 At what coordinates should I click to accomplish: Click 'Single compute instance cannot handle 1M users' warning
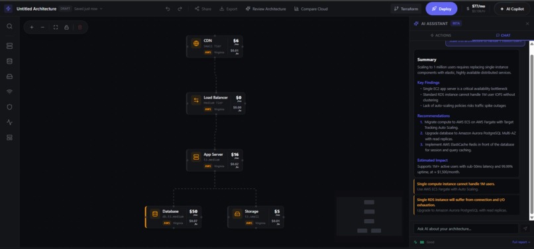tap(456, 184)
